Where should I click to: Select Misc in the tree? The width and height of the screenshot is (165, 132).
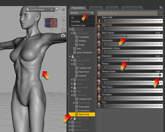point(79,49)
